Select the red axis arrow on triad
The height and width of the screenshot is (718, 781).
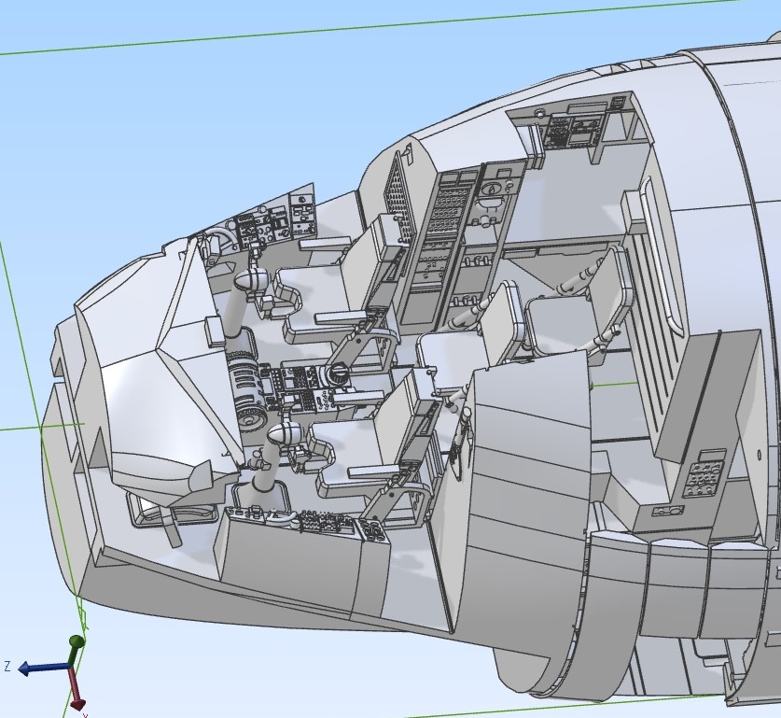coord(77,696)
